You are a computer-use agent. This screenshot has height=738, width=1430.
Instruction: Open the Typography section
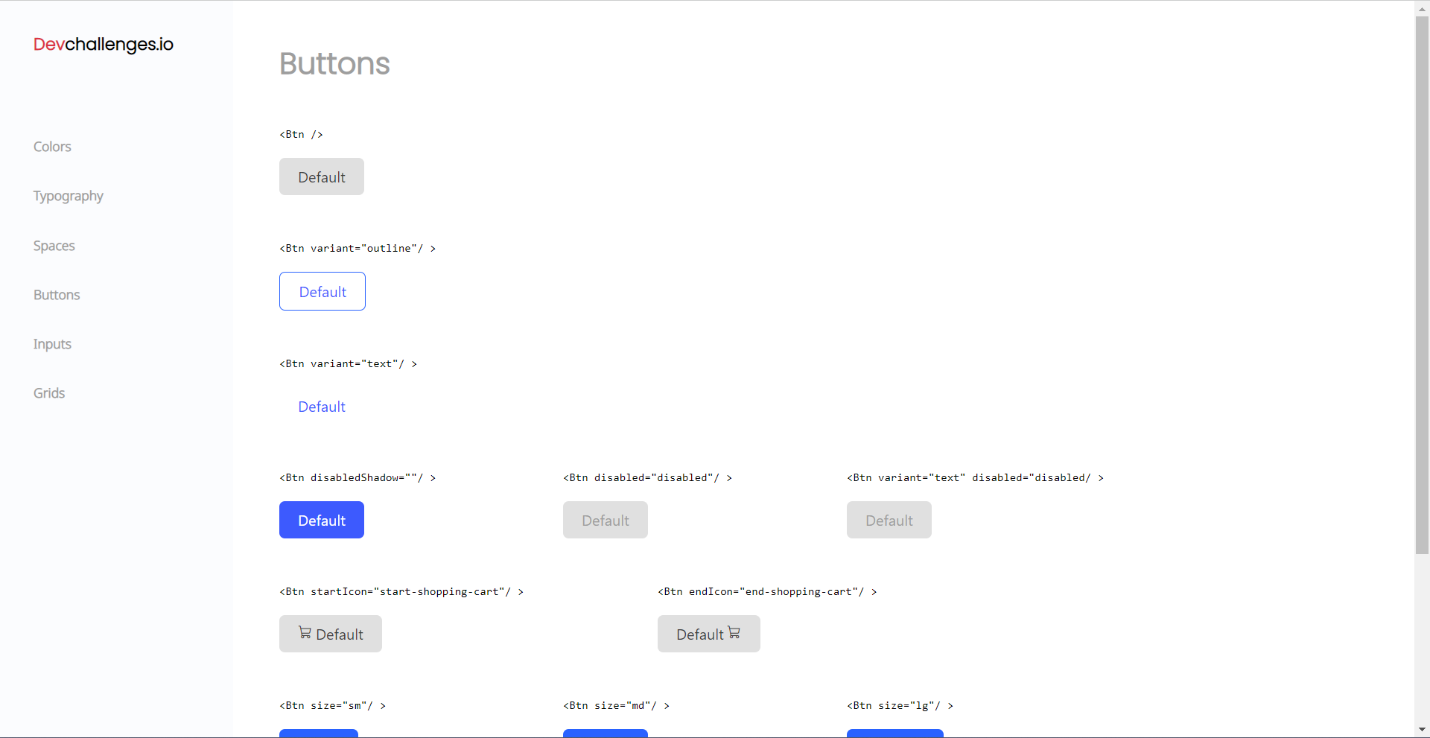point(68,196)
